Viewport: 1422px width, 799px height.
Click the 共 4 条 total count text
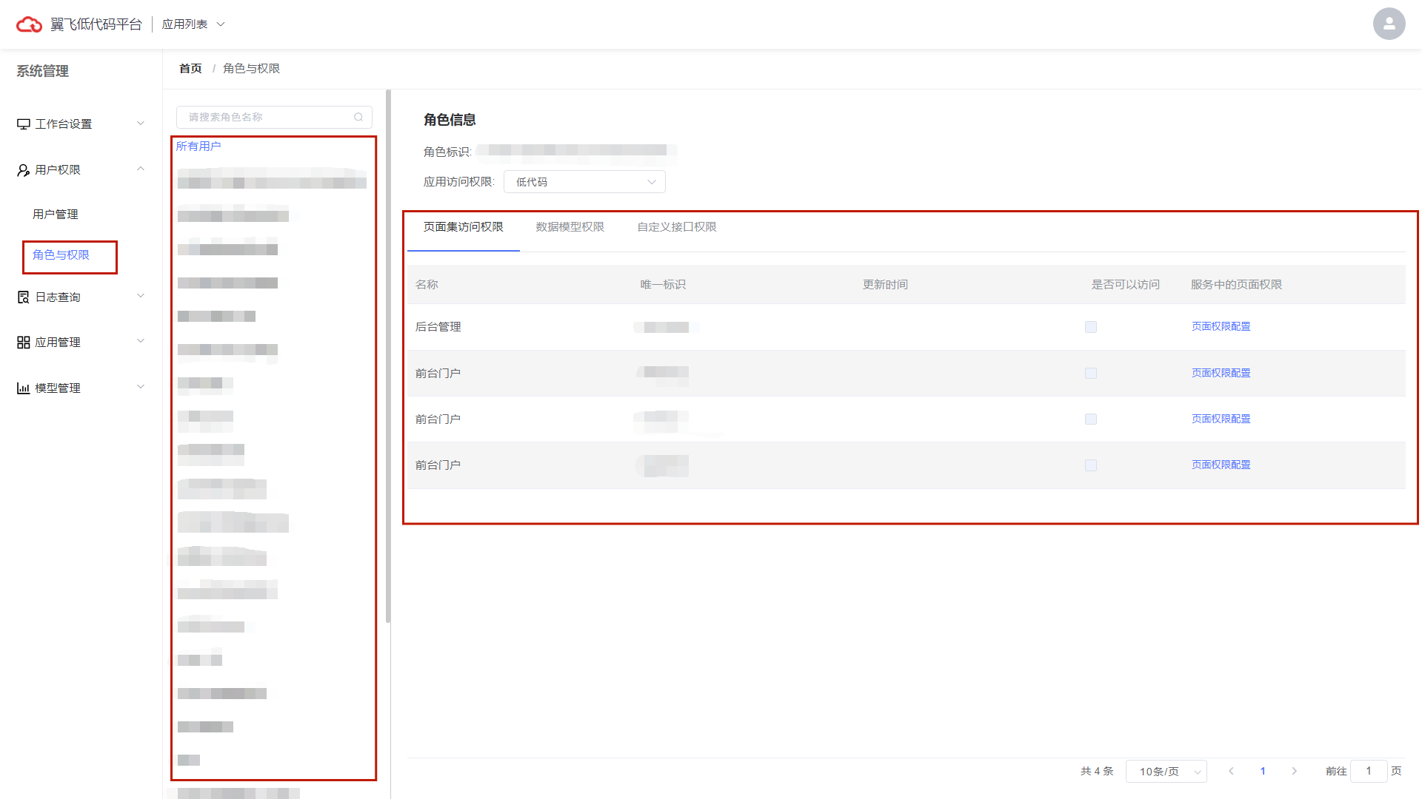(x=1097, y=771)
